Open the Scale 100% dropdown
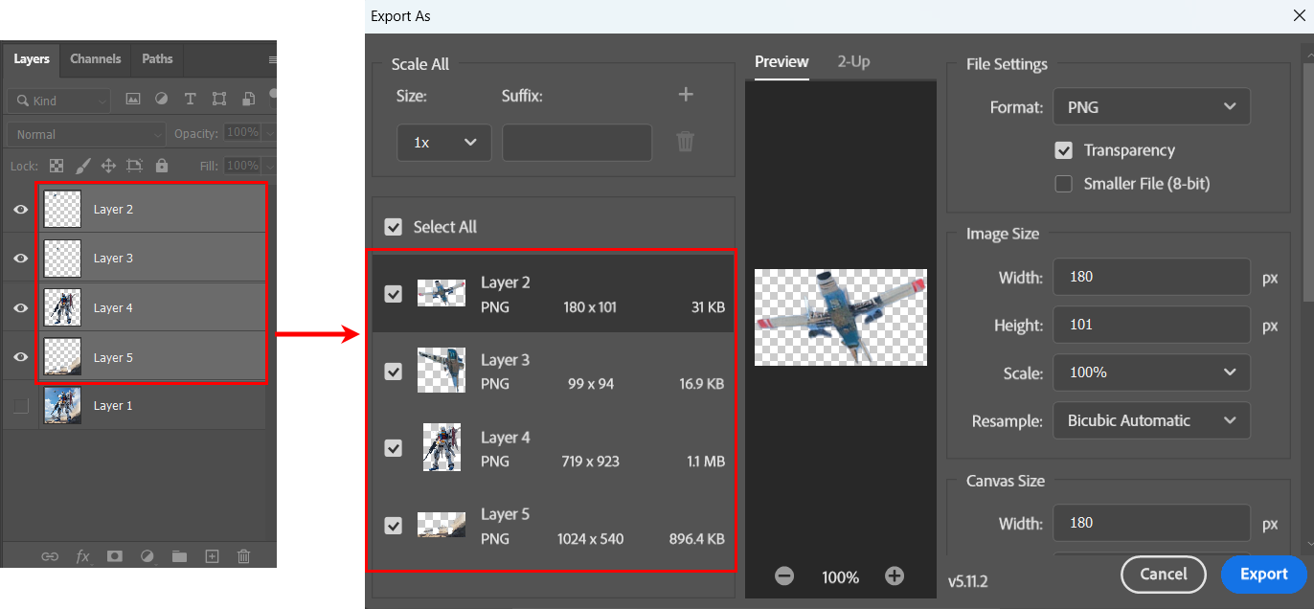1314x609 pixels. click(x=1152, y=372)
